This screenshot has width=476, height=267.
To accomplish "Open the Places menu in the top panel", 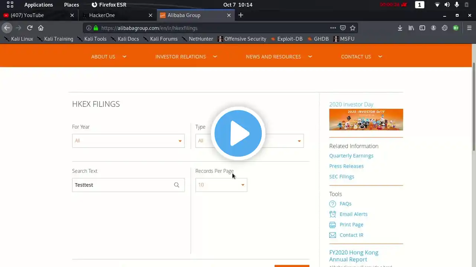I will [71, 5].
